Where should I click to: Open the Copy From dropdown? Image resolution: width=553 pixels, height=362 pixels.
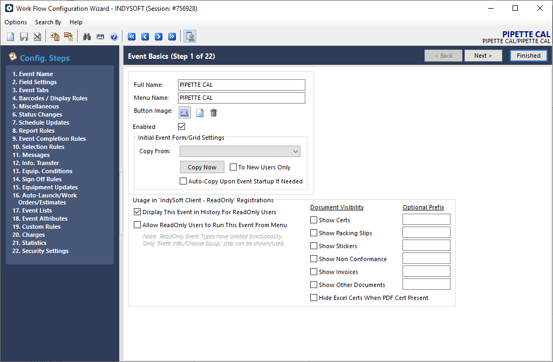click(x=240, y=152)
